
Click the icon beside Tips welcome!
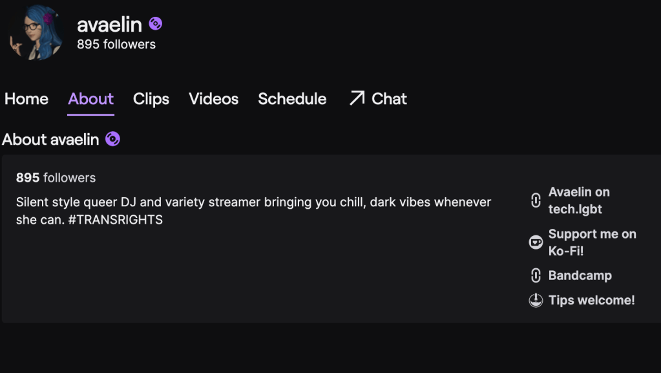[536, 300]
